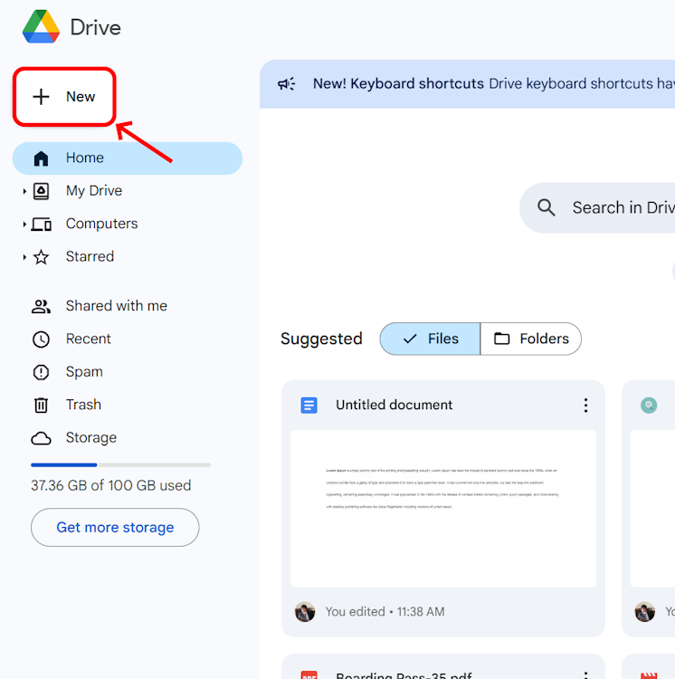This screenshot has width=675, height=679.
Task: Click the Google Drive logo
Action: (x=41, y=27)
